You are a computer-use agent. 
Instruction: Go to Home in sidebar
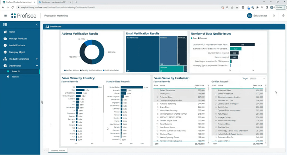(x=12, y=32)
